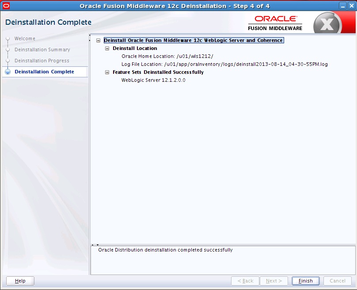Click the deinstallation completed successfully message
Image resolution: width=357 pixels, height=290 pixels.
pos(165,250)
